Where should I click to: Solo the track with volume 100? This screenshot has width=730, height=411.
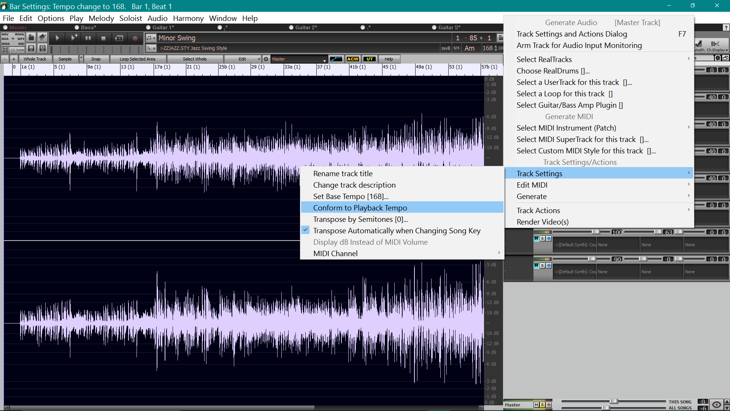pos(543,239)
